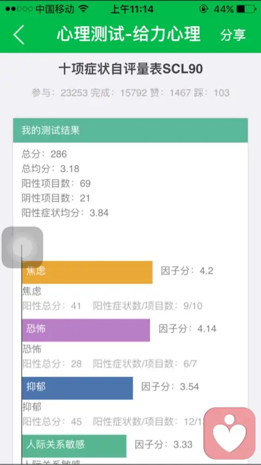Tap the back arrow in header
This screenshot has width=261, height=465.
pyautogui.click(x=18, y=35)
